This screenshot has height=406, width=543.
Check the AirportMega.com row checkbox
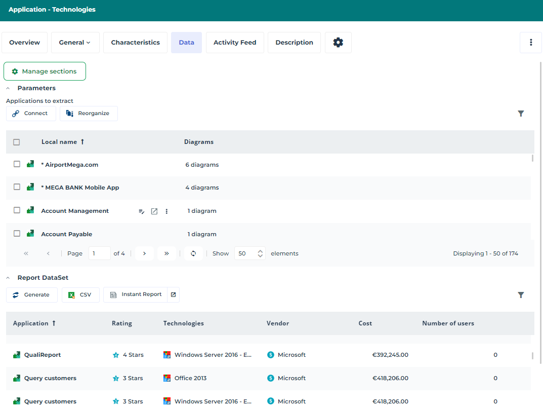pos(17,164)
